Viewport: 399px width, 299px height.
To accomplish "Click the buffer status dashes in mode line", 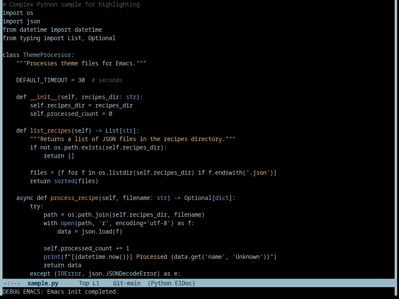I will (x=12, y=283).
